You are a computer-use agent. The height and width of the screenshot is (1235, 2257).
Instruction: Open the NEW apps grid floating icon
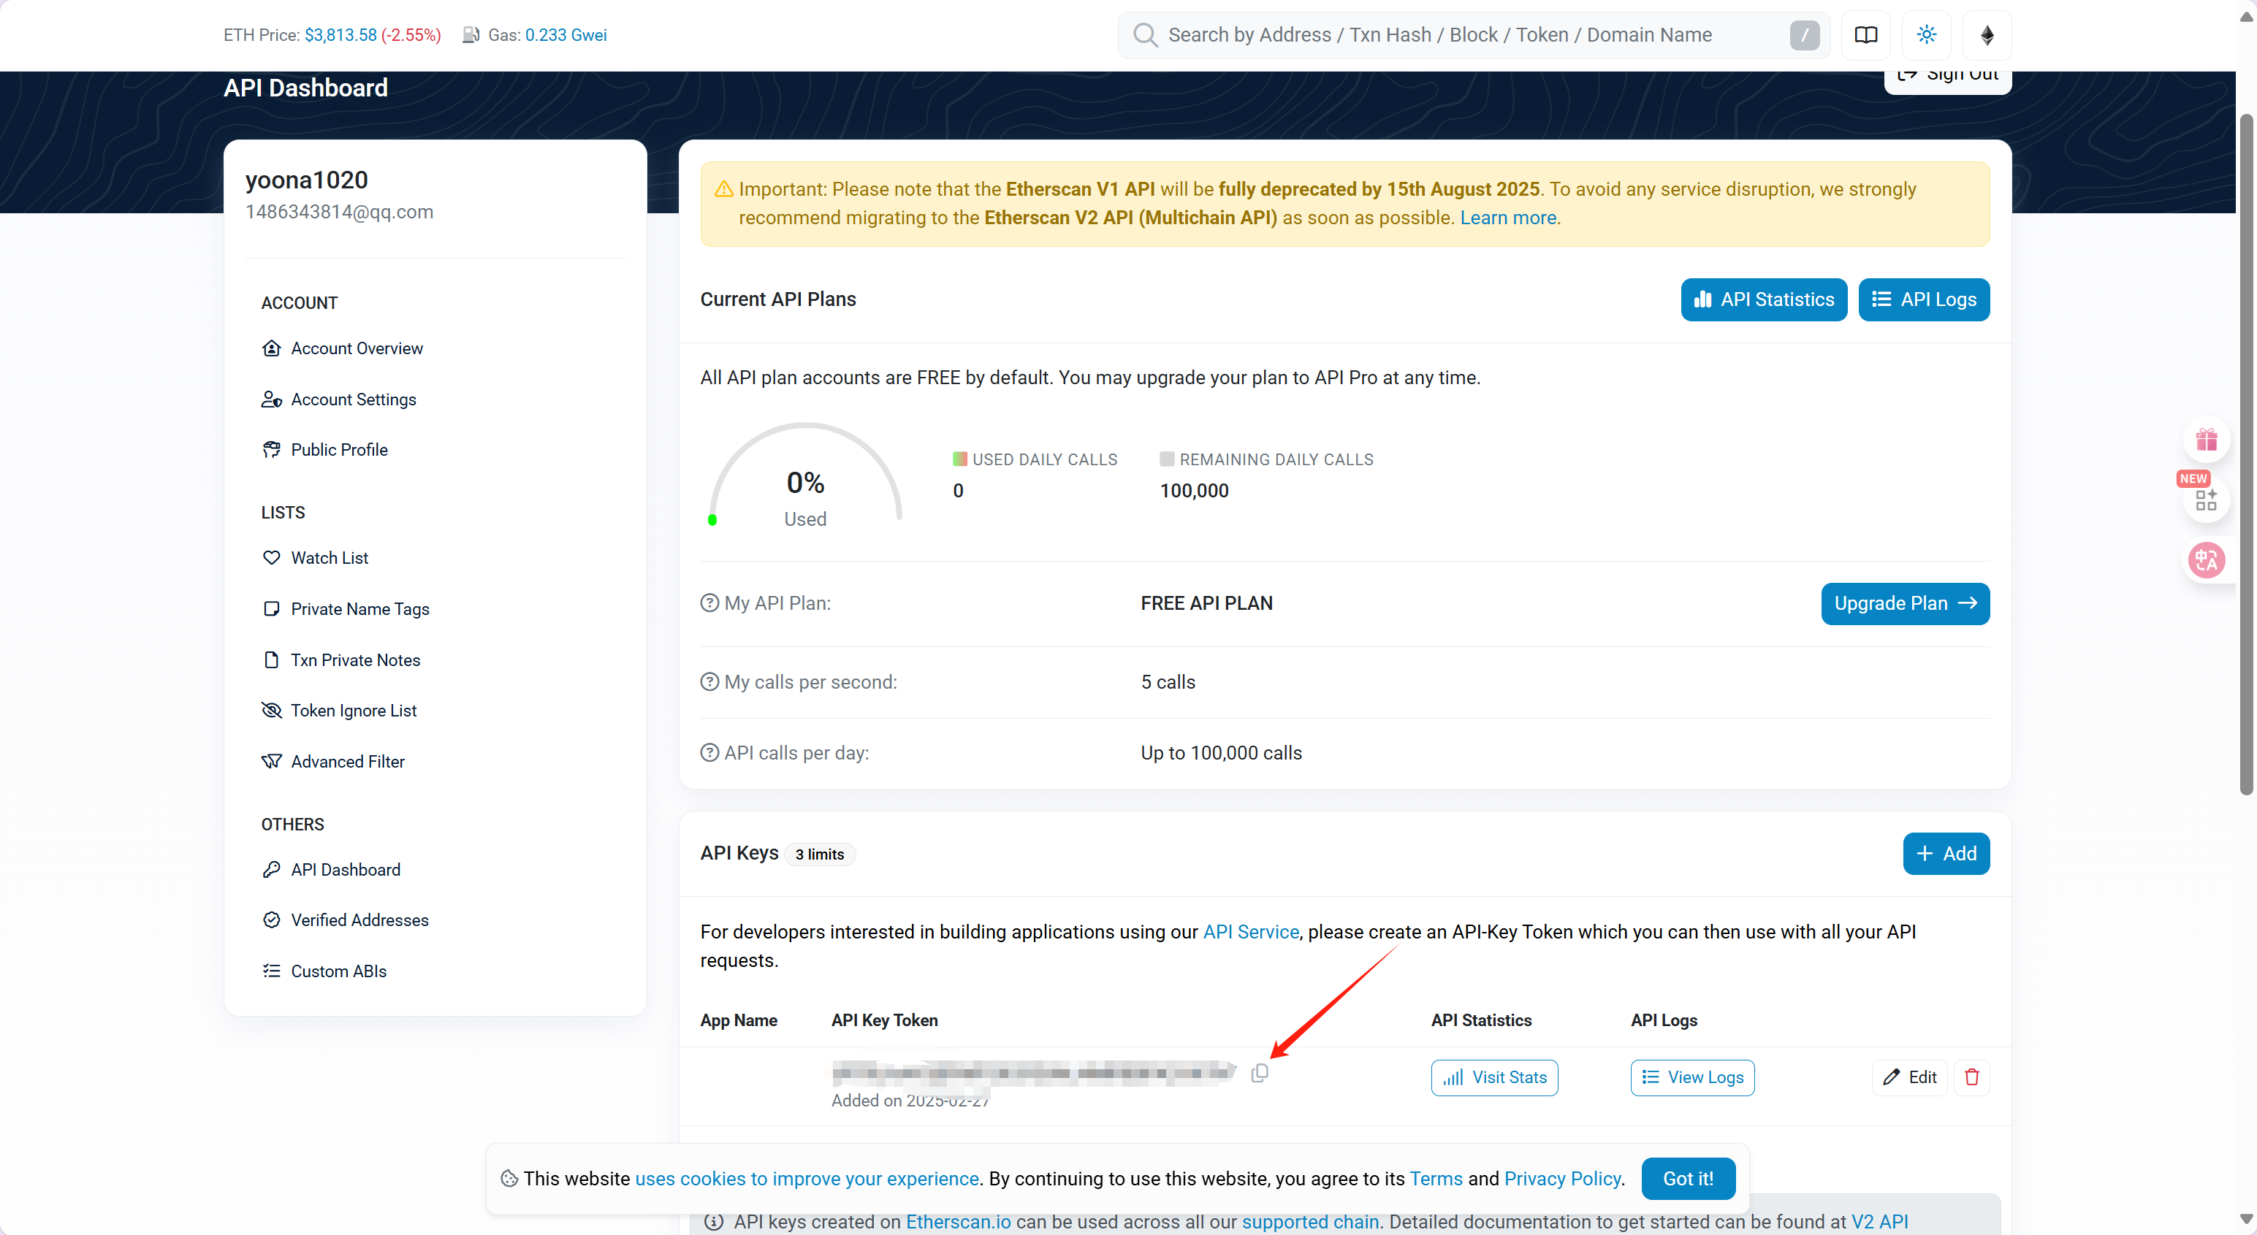(x=2205, y=500)
